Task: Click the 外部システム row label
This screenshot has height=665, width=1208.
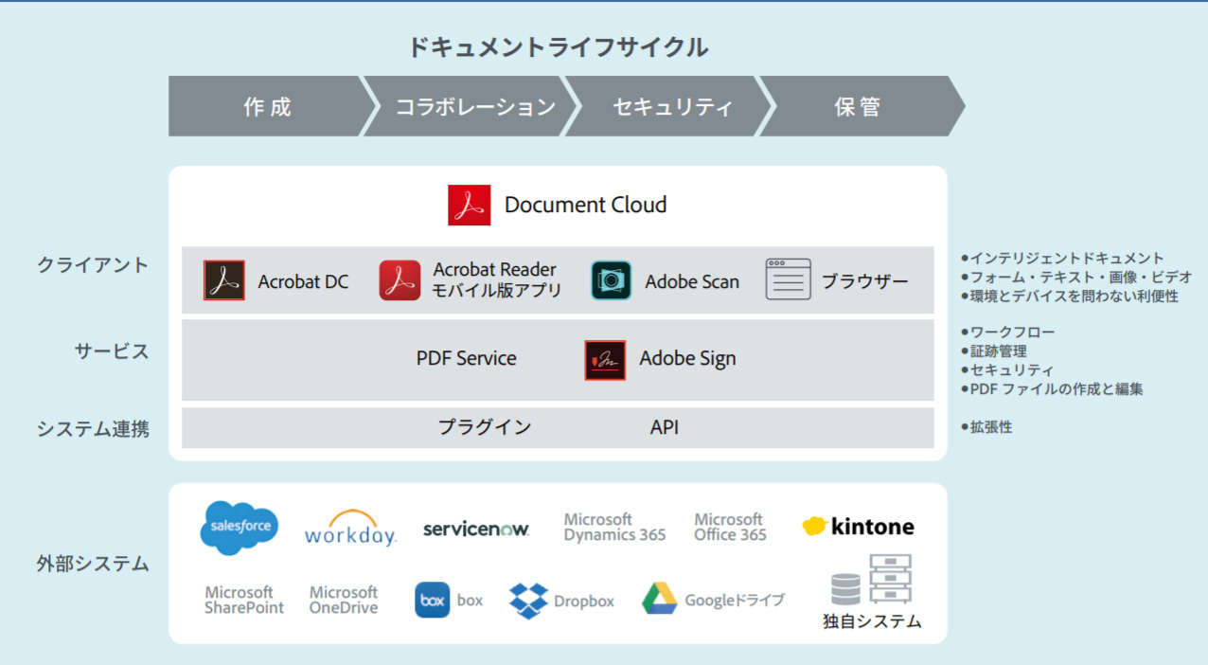Action: click(x=93, y=564)
